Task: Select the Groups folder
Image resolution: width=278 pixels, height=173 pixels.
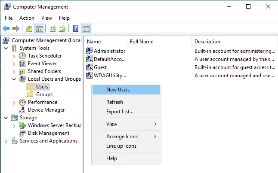Action: (x=44, y=94)
